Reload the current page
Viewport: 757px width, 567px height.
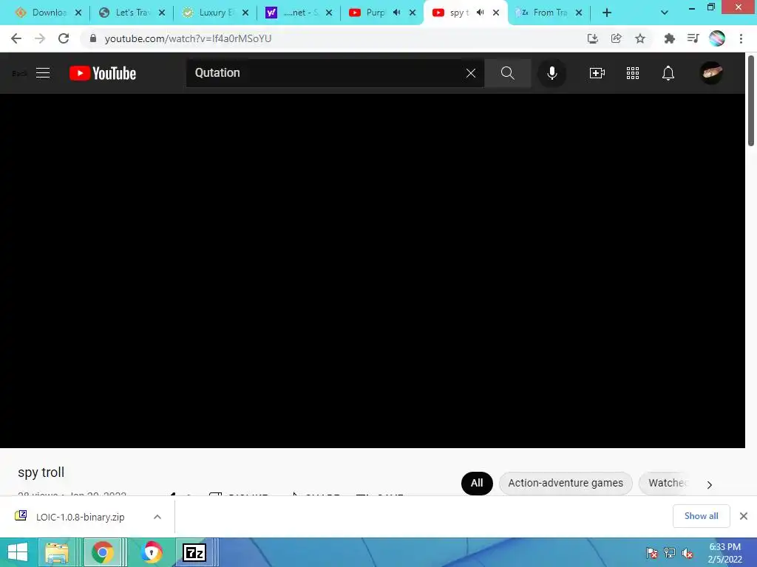64,38
